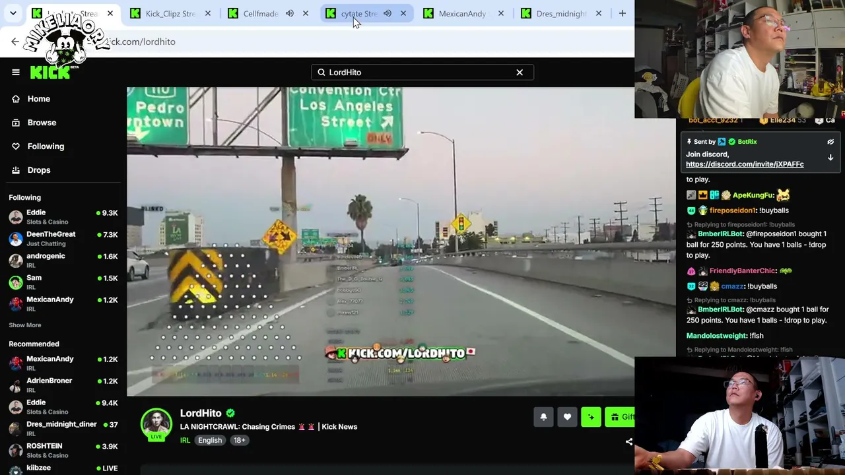This screenshot has width=845, height=475.
Task: Click the Kick search field containing LordHito
Action: [x=422, y=72]
